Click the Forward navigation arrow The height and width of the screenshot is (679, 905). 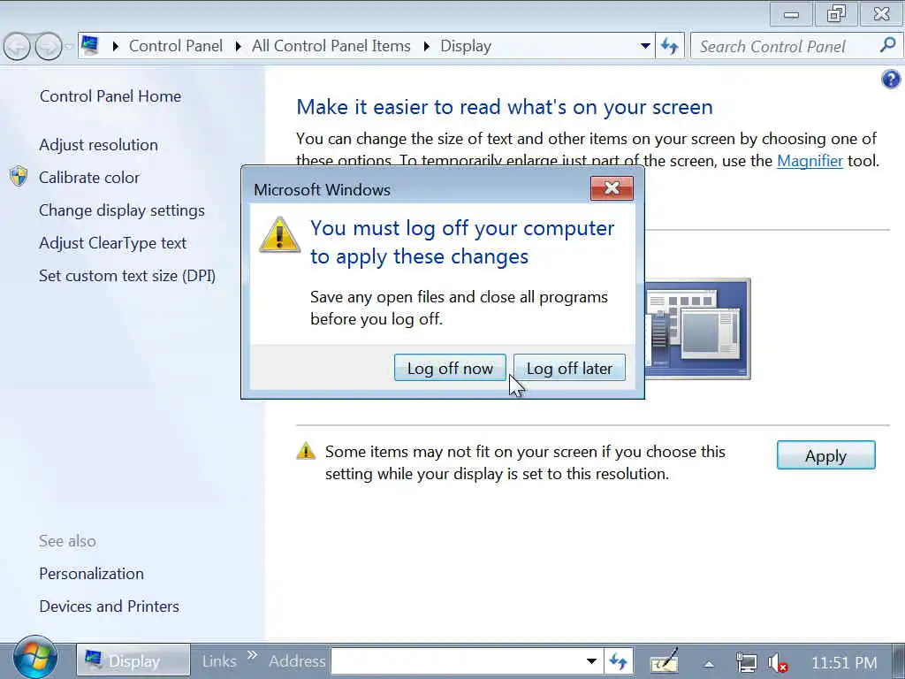(49, 46)
